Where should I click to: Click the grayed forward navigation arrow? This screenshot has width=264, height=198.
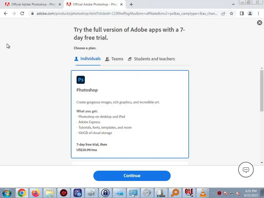point(14,13)
